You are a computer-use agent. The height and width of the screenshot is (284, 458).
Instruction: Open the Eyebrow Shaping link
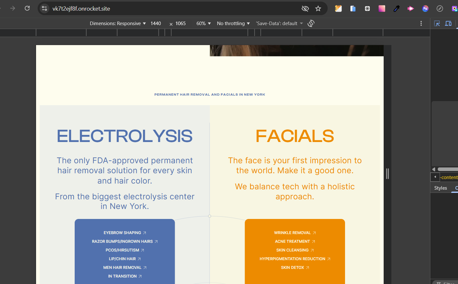click(x=125, y=233)
